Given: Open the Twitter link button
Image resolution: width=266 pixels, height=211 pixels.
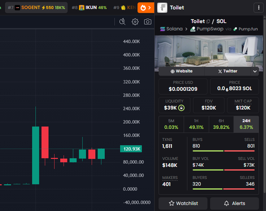Looking at the screenshot, I should point(228,71).
